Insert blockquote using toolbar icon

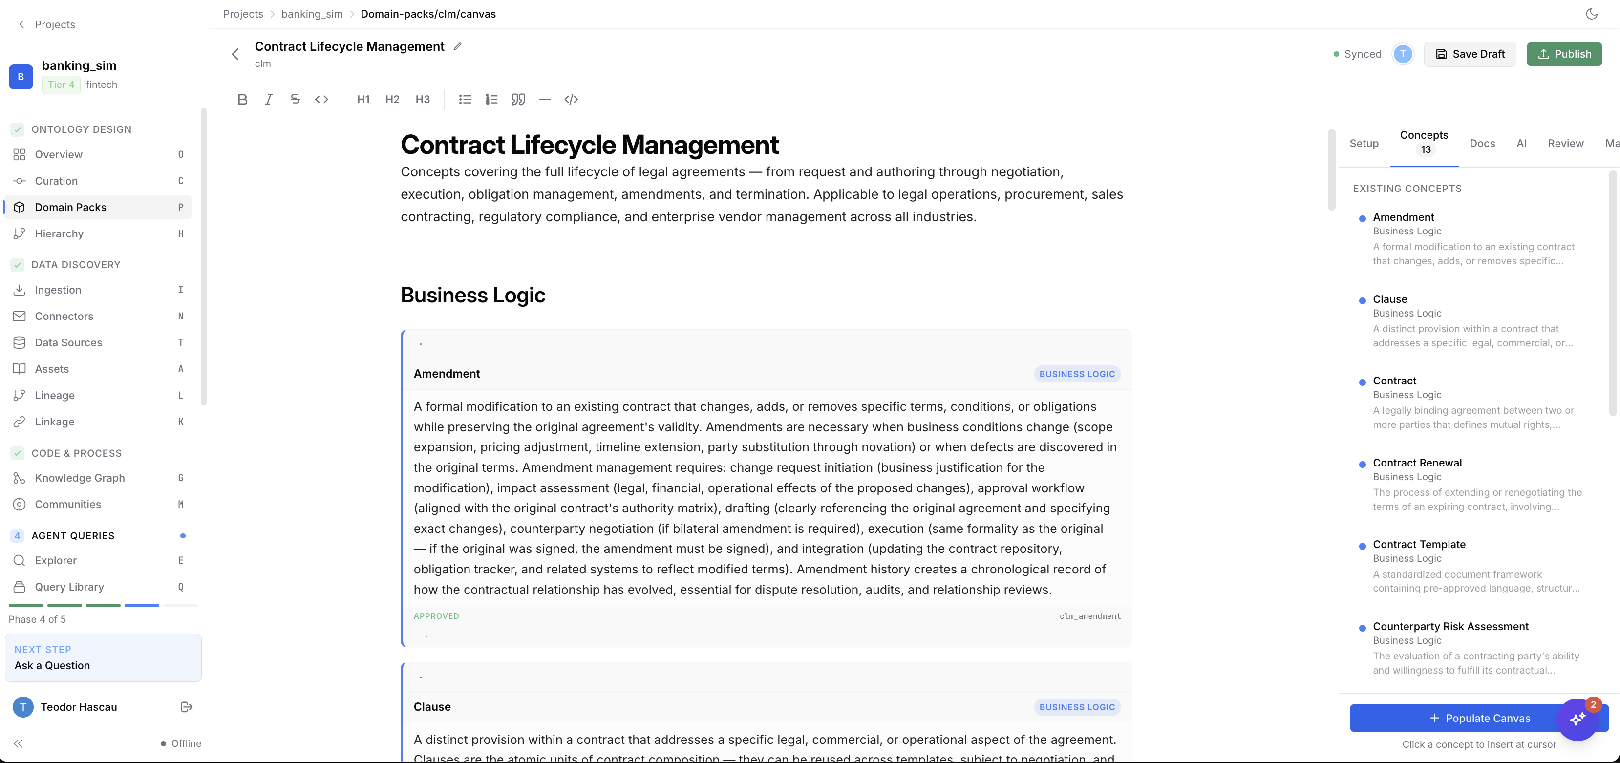click(518, 99)
